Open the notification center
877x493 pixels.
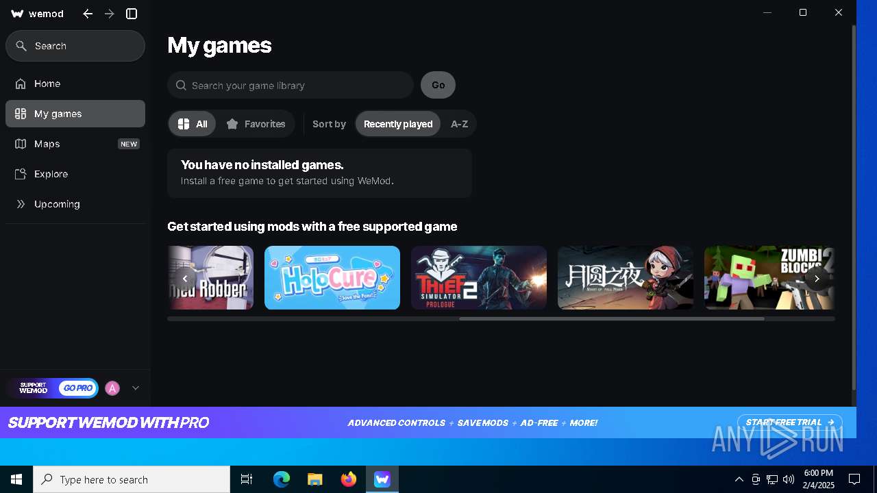coord(854,479)
